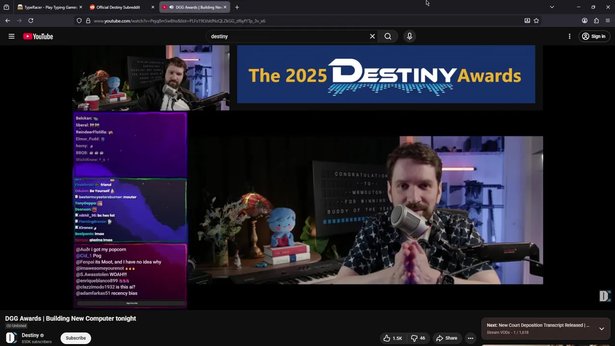Viewport: 615px width, 346px height.
Task: Close the DGG Awards tab
Action: (225, 7)
